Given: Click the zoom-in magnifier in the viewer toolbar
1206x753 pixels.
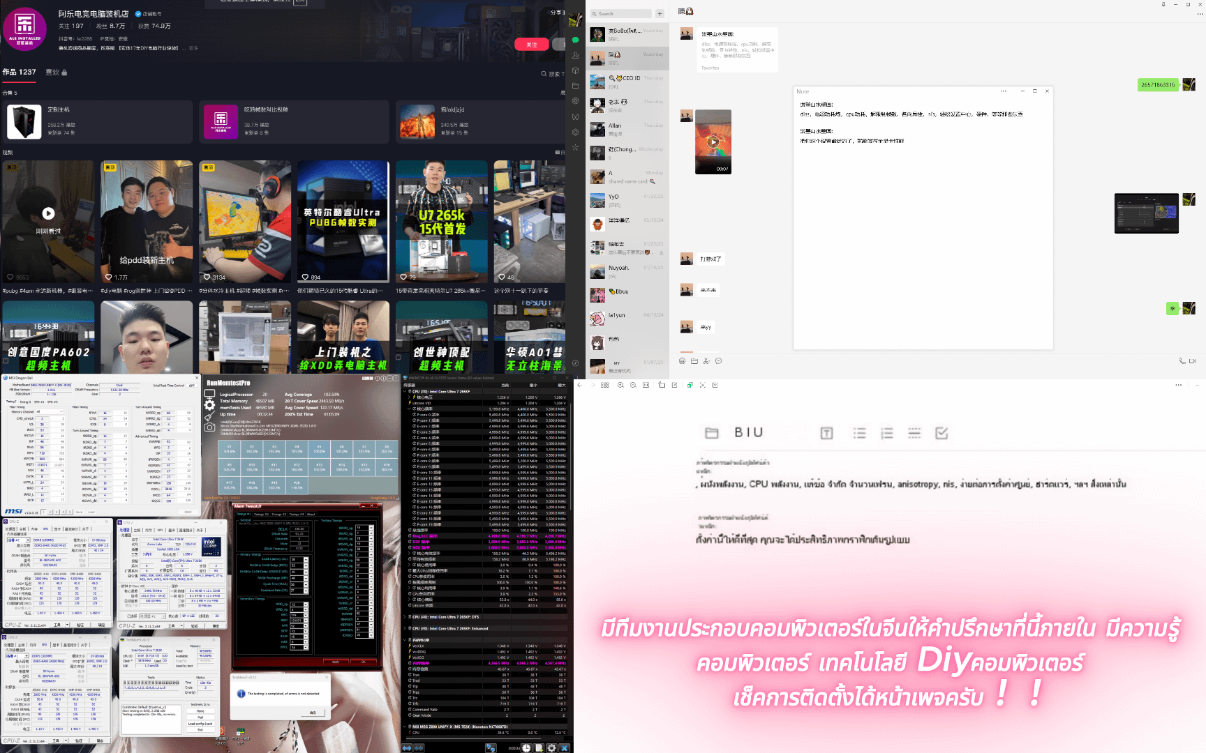Looking at the screenshot, I should (x=620, y=385).
